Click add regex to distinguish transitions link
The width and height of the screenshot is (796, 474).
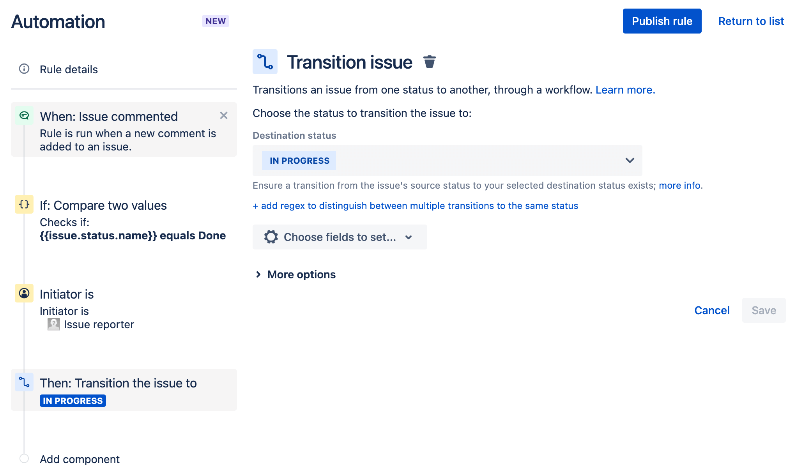415,205
